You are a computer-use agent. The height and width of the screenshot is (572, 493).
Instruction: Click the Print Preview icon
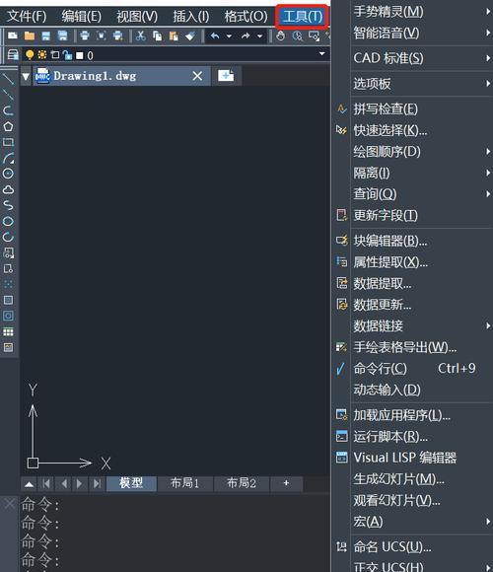(x=102, y=36)
